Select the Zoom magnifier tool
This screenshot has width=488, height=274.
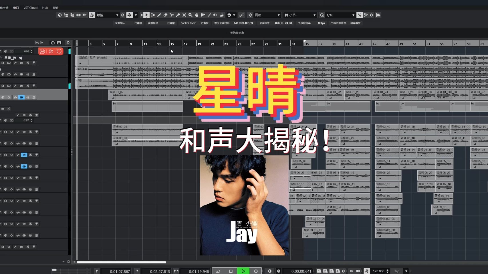(x=191, y=15)
